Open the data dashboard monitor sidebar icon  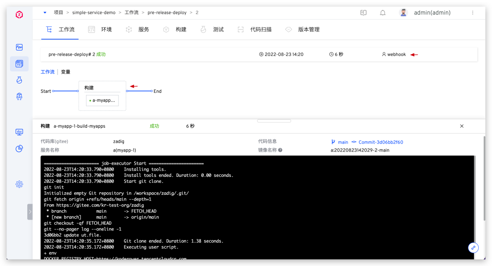pyautogui.click(x=19, y=132)
